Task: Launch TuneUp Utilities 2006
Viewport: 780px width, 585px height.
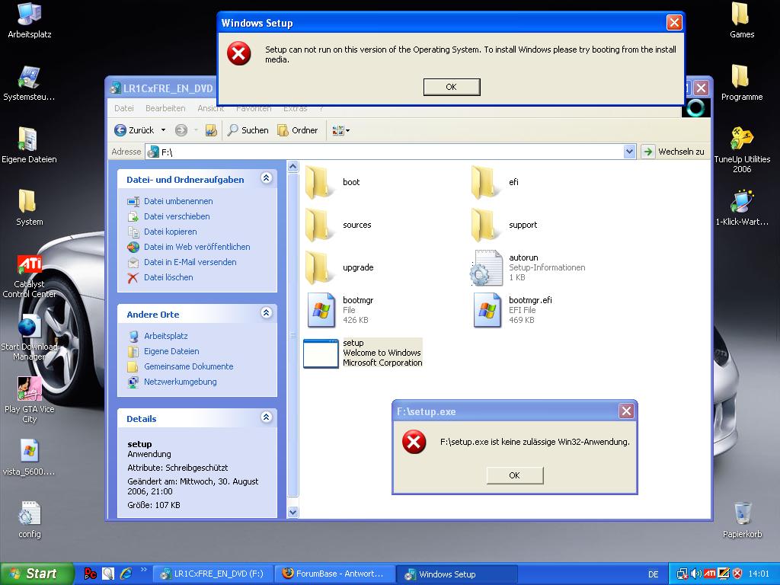Action: pos(742,149)
